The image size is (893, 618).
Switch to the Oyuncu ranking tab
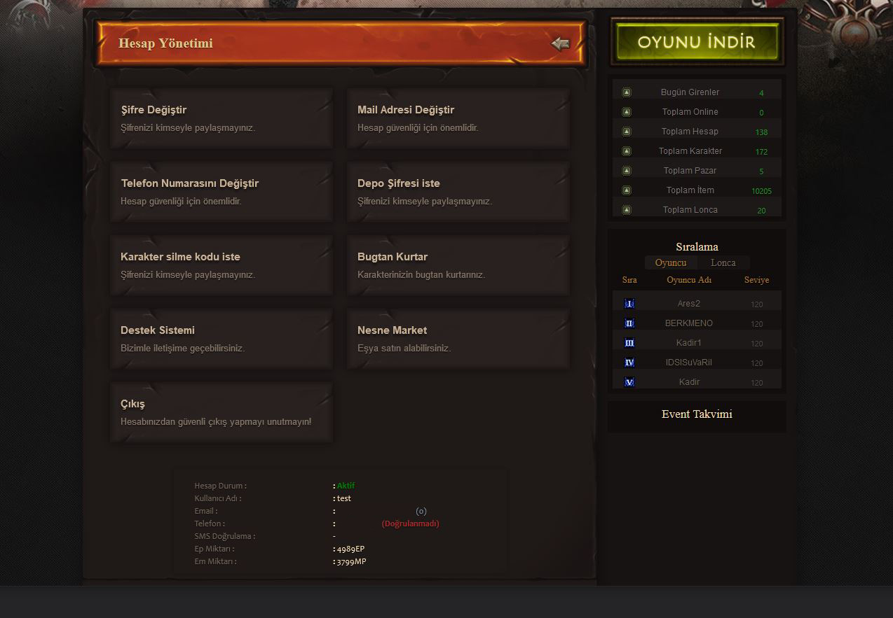(x=671, y=263)
